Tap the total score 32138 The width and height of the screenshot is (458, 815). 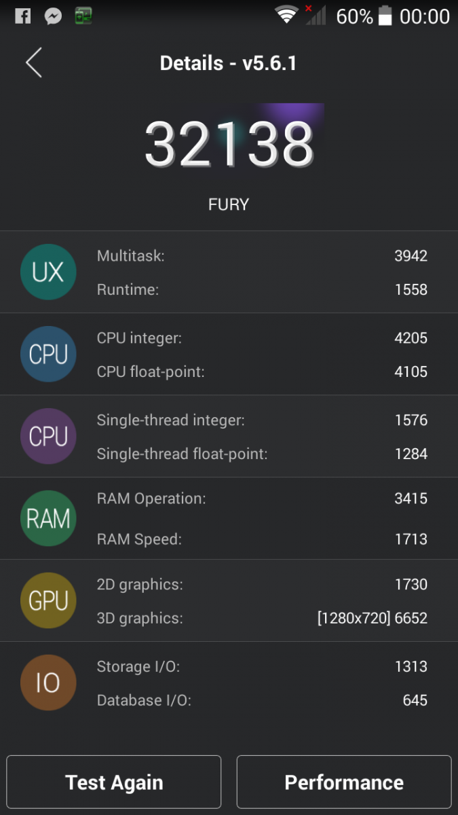229,144
